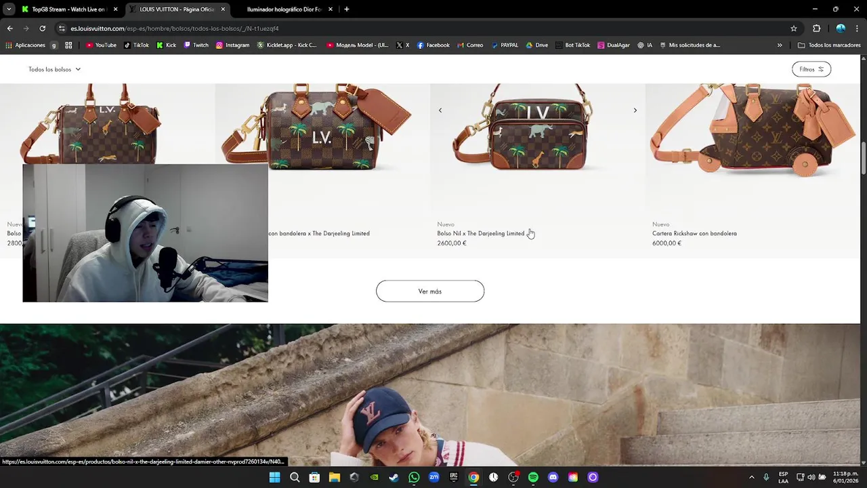Open the Correo bookmark

pos(470,45)
